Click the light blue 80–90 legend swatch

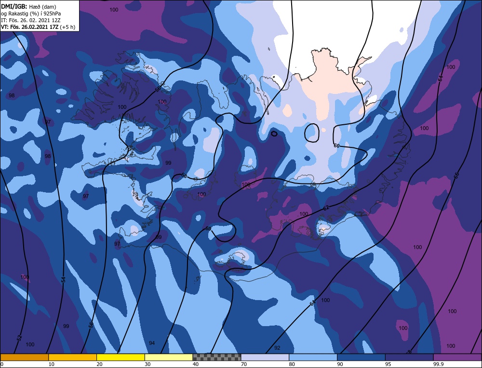[x=313, y=357]
